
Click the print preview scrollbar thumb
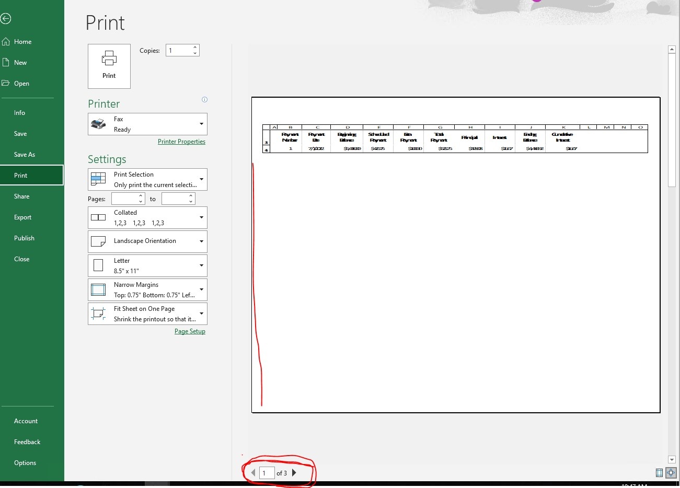[672, 120]
